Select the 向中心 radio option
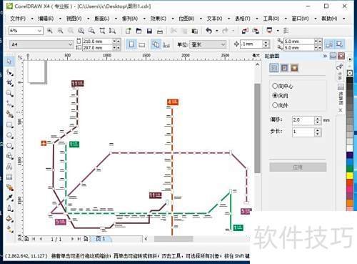This screenshot has height=264, width=357. 275,86
